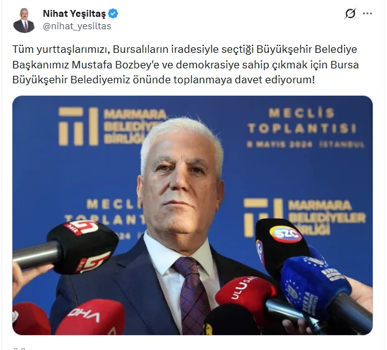
Task: Click the blue Bursa municipality microphone
Action: pyautogui.click(x=316, y=286)
